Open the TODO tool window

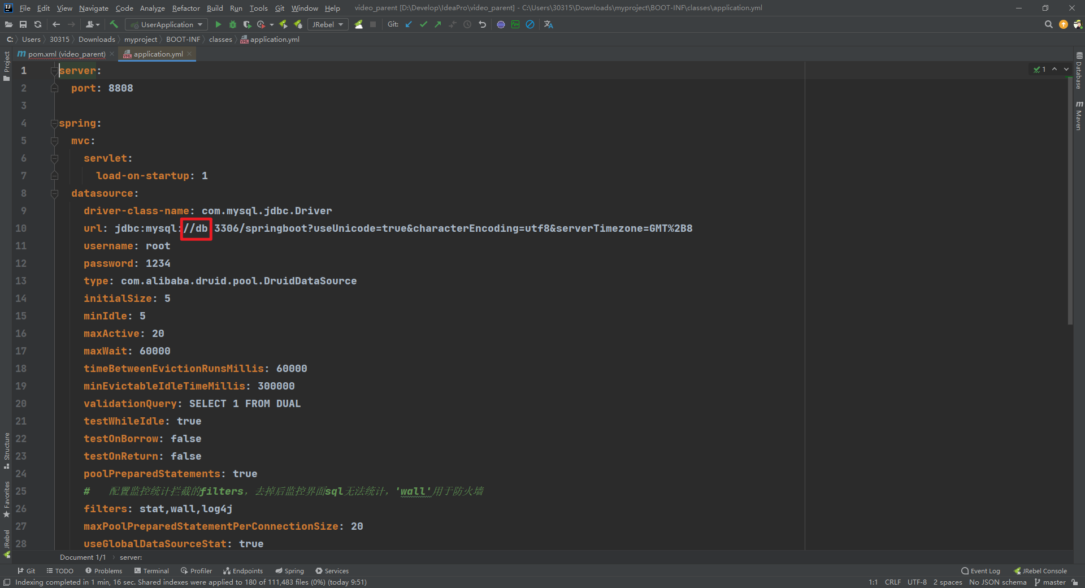[60, 571]
